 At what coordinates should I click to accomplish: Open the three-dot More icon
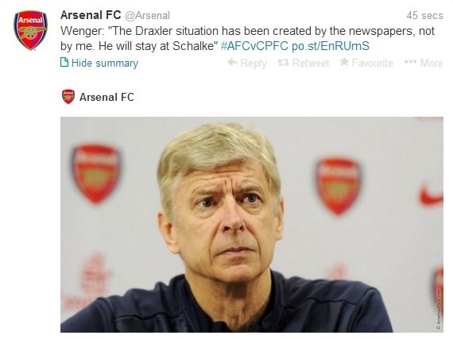tap(410, 62)
